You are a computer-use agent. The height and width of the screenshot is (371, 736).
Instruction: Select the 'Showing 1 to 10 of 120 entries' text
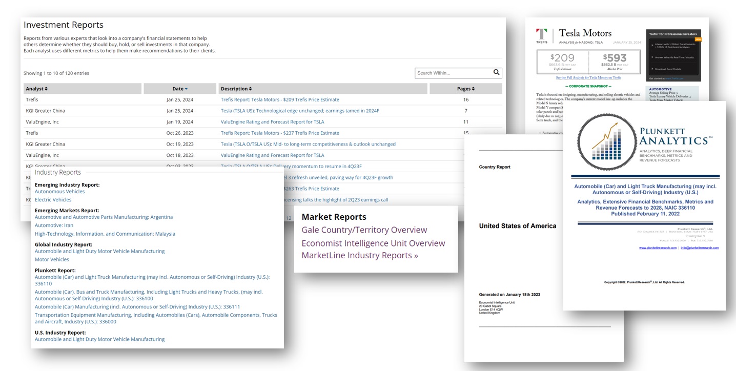coord(56,73)
